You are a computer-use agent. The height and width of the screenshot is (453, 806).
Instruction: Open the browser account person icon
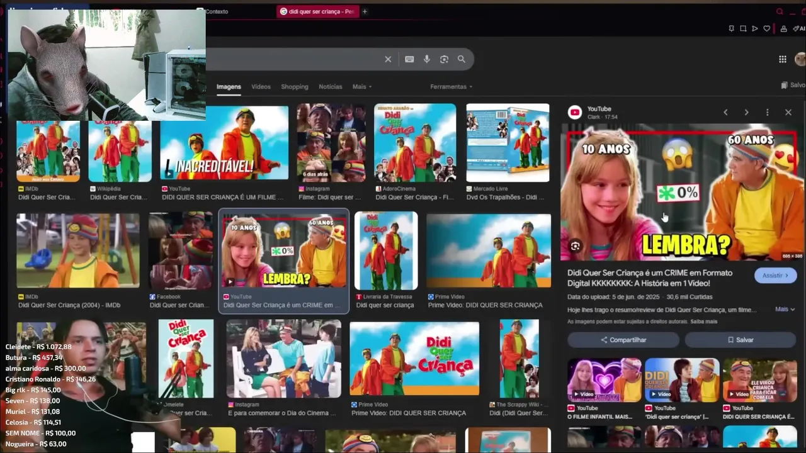783,28
